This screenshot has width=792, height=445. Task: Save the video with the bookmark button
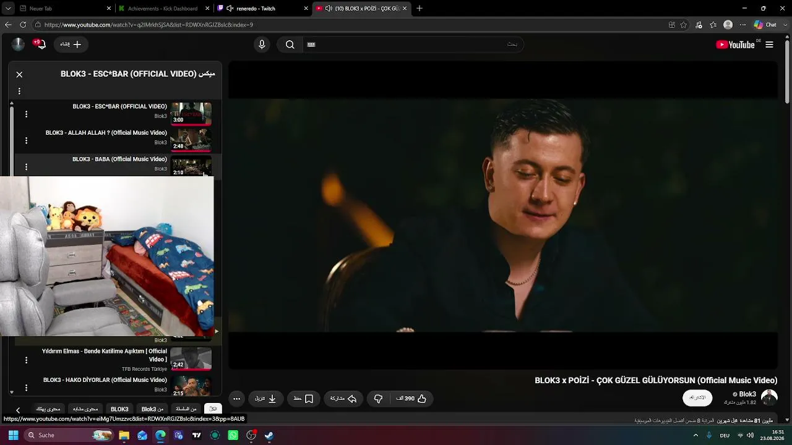[303, 399]
